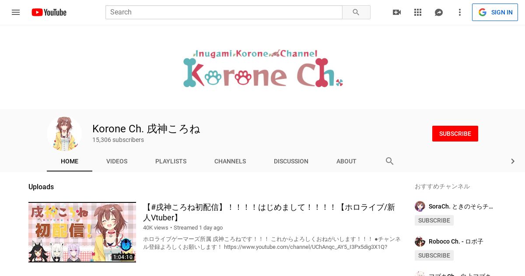Click the Korone Ch. channel banner

[262, 67]
